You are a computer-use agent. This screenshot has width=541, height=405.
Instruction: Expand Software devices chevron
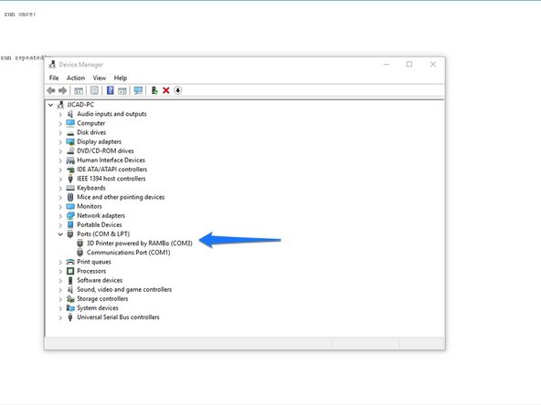[60, 280]
